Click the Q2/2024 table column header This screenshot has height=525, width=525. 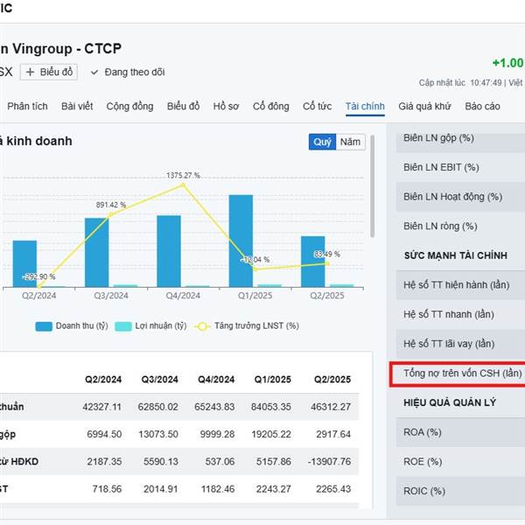click(x=103, y=380)
